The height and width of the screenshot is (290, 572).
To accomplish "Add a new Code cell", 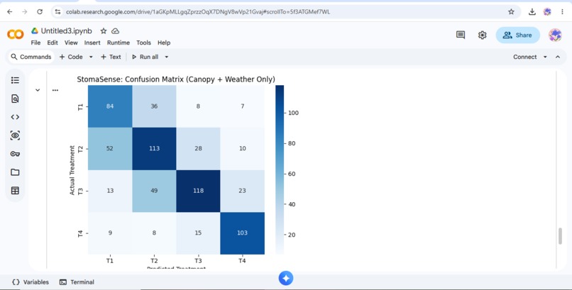I will click(71, 57).
